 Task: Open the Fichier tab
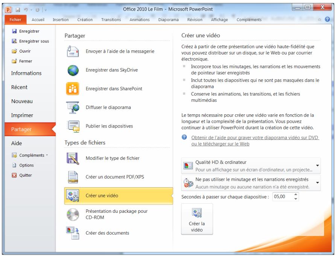click(x=15, y=20)
